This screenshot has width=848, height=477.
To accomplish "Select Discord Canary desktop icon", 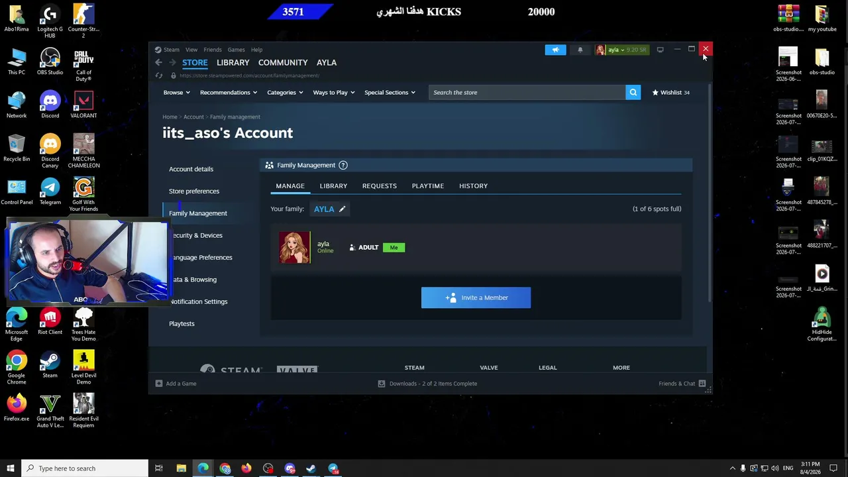I will (50, 152).
